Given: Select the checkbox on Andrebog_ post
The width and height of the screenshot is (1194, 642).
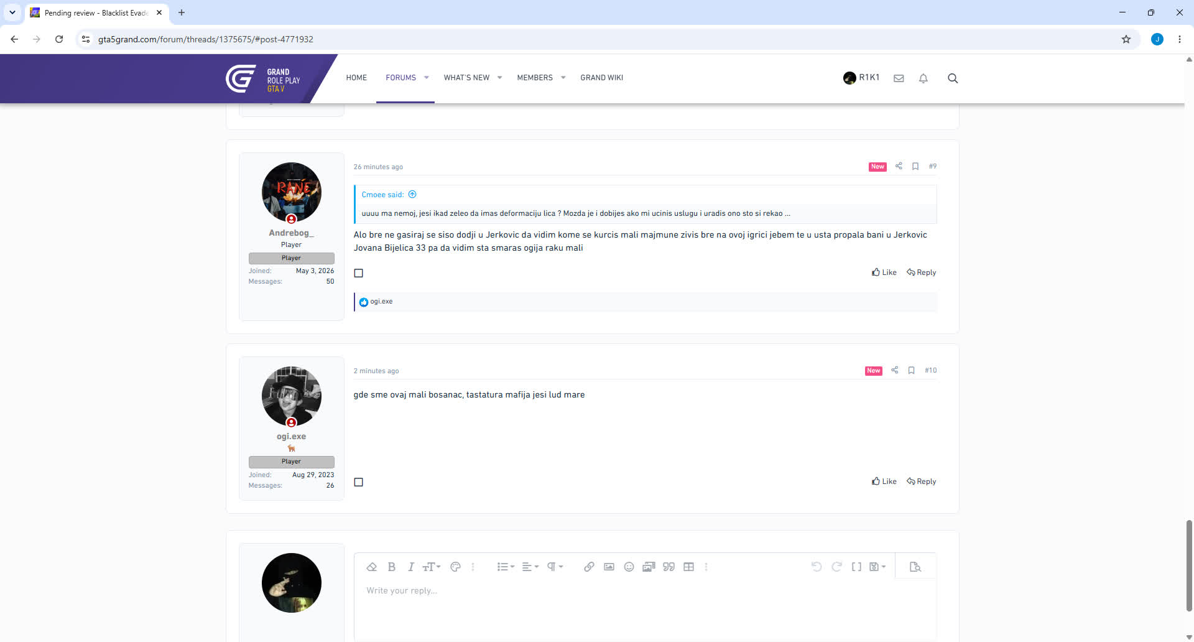Looking at the screenshot, I should click(x=359, y=273).
